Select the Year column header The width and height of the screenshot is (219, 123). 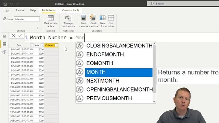click(37, 45)
